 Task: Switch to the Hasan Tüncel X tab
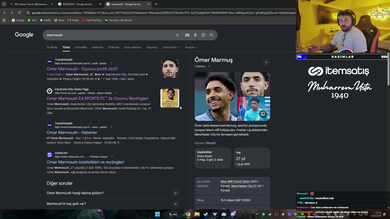pyautogui.click(x=31, y=4)
